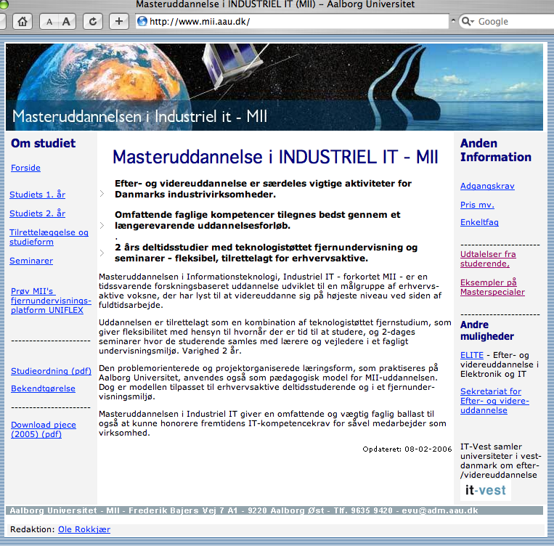Open the ELITE education link
Viewport: 554px width, 546px height.
pos(471,354)
